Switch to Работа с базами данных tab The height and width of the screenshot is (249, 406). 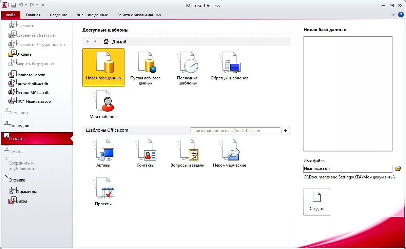click(x=139, y=15)
